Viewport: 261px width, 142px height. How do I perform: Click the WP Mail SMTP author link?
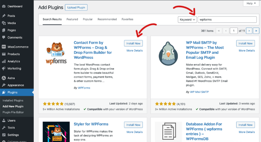pos(200,92)
